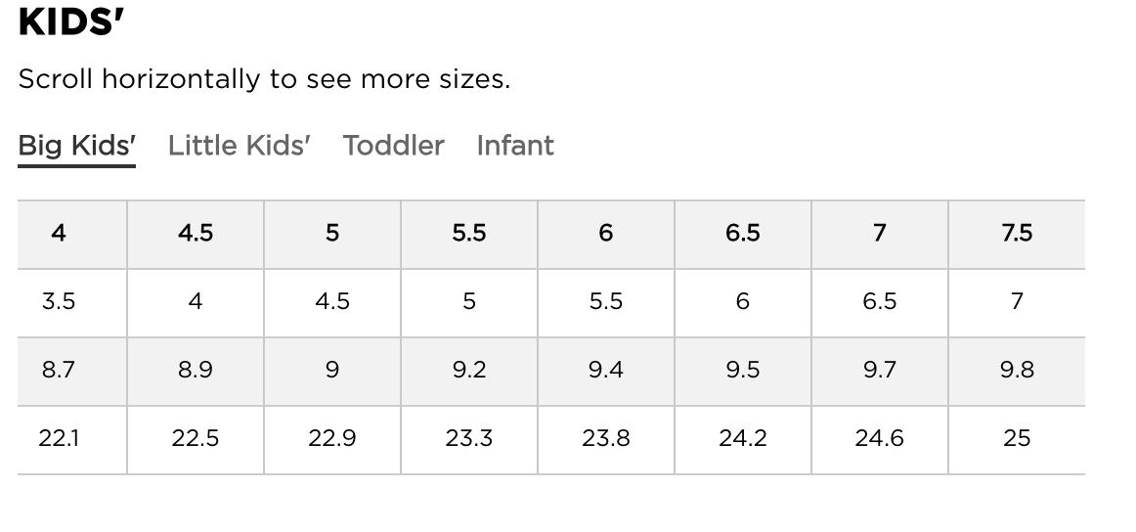Select the 7.5 header cell
1136x532 pixels.
pos(1017,233)
